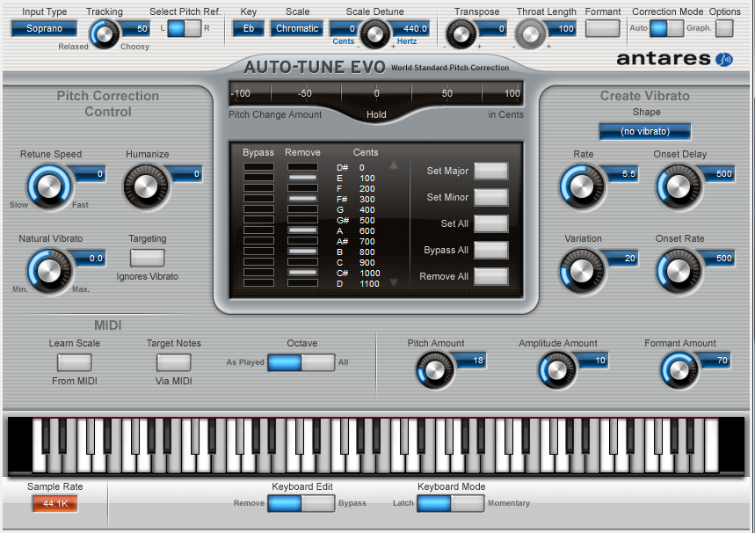Click the Tracking value field 50
755x533 pixels.
[134, 29]
